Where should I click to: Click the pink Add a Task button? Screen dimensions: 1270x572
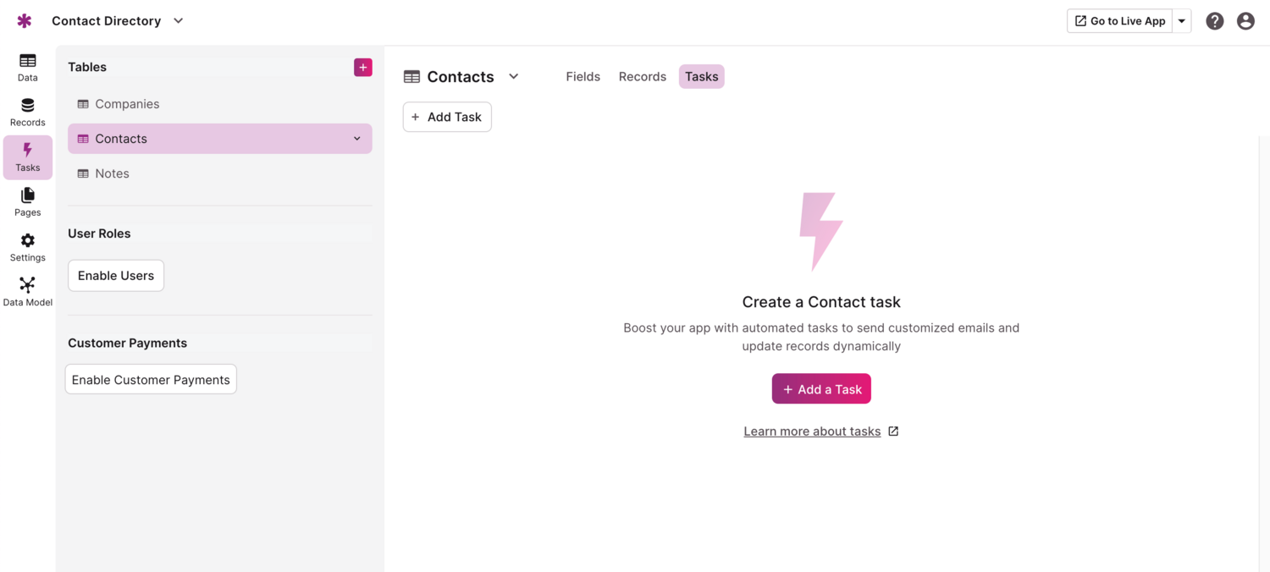(821, 389)
